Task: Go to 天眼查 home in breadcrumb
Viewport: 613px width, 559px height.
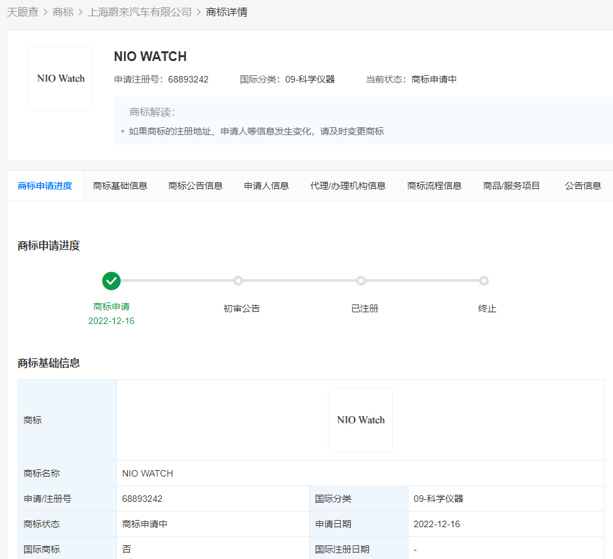Action: point(22,12)
